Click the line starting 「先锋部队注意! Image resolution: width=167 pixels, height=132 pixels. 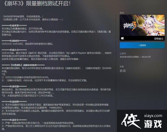33,19
